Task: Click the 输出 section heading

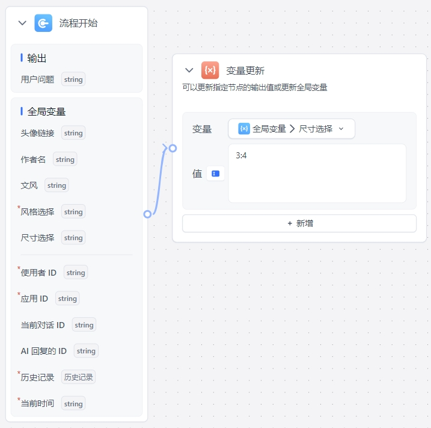Action: point(37,58)
